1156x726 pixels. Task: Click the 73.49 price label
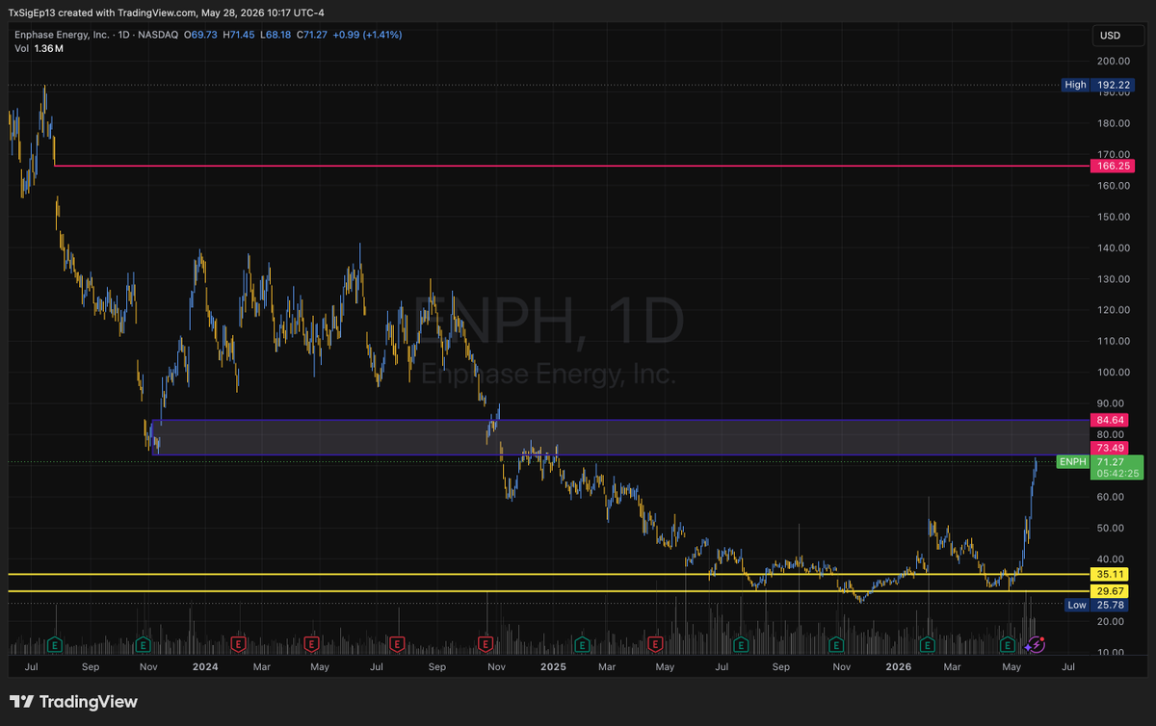pos(1108,448)
